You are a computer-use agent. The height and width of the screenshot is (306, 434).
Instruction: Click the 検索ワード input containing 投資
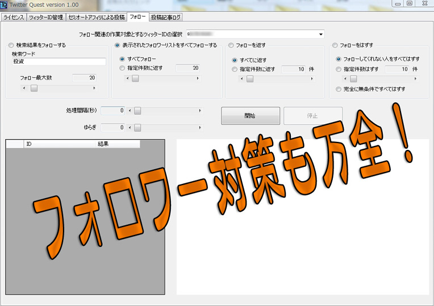pos(59,61)
